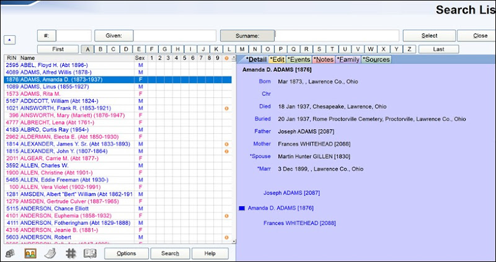Click the *Spouse label link
Viewport: 496px width, 262px height.
pos(260,156)
